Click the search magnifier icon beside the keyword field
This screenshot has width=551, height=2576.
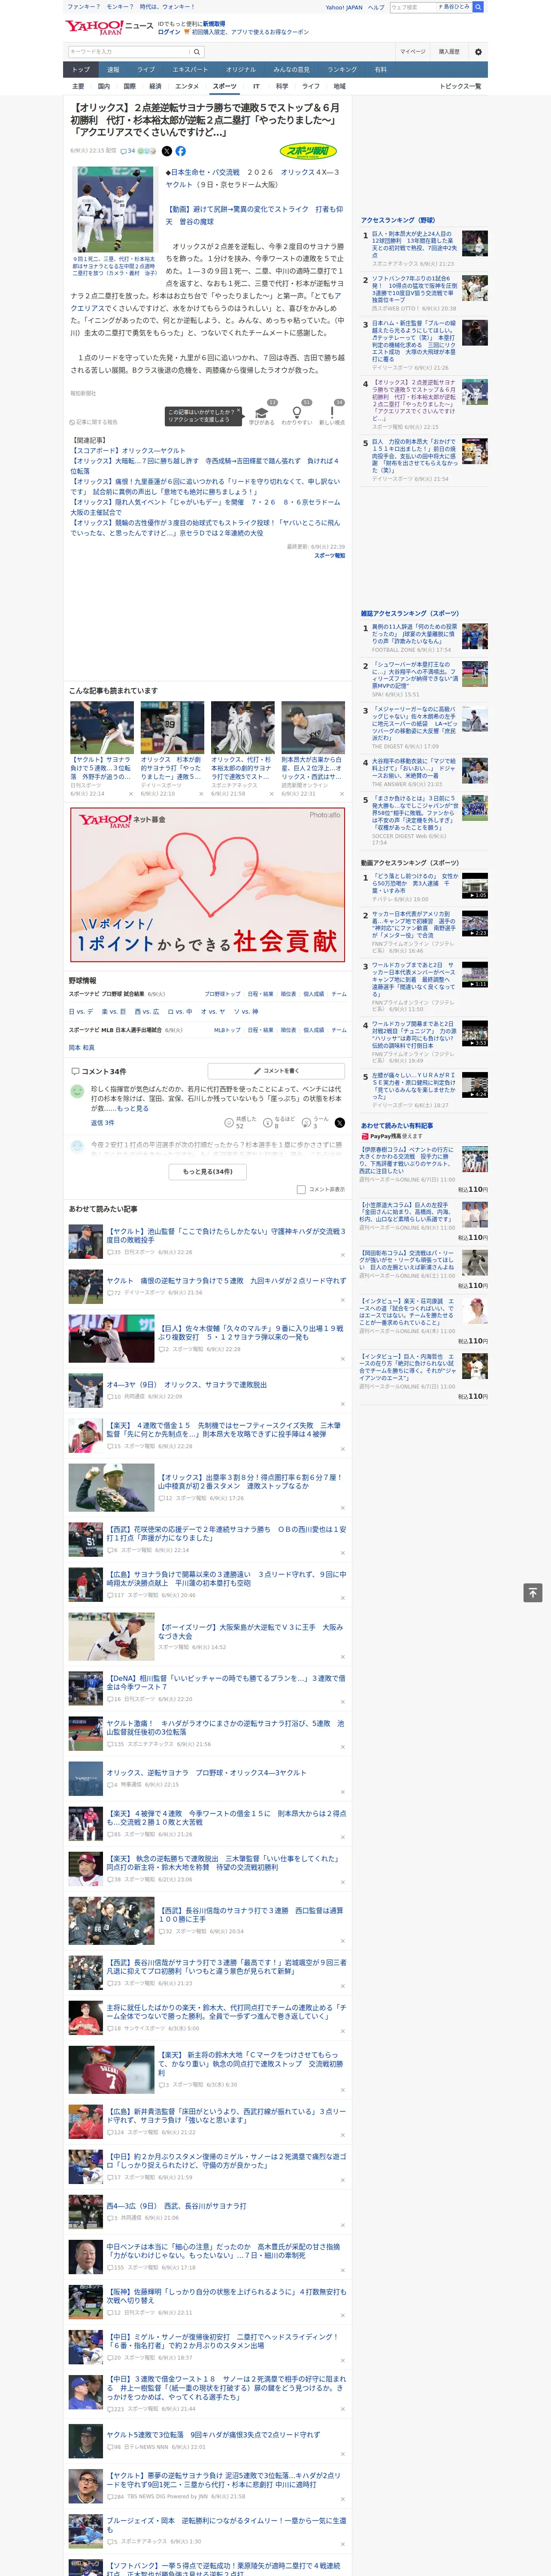point(197,52)
